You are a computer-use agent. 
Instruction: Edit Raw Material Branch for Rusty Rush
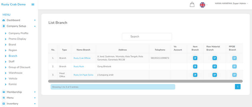[214, 66]
